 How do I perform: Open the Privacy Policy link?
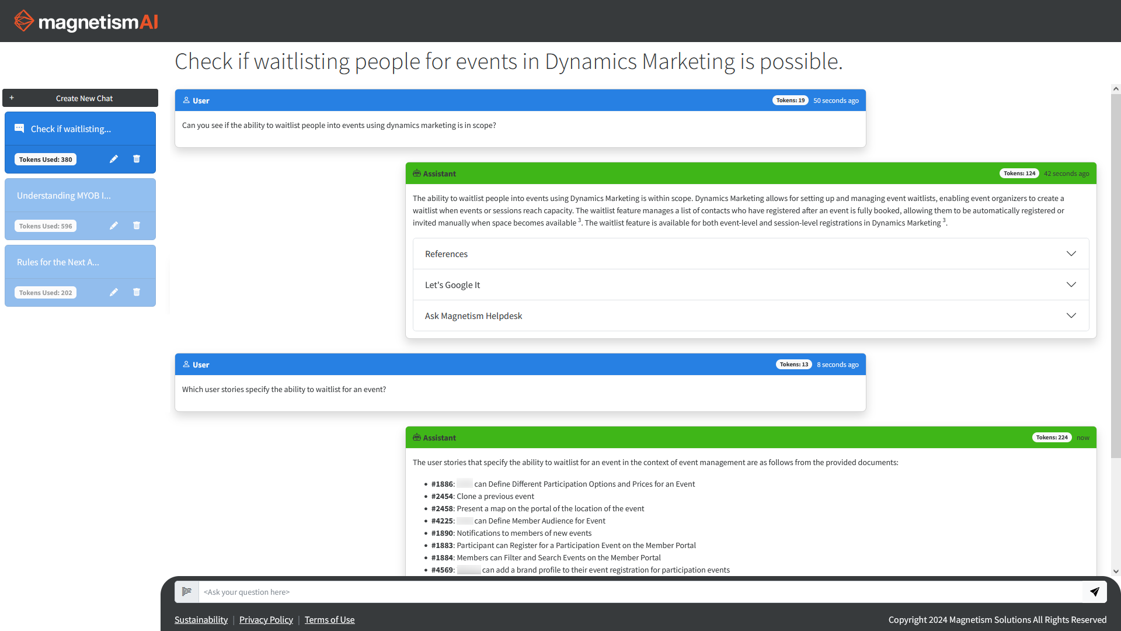[x=266, y=619]
